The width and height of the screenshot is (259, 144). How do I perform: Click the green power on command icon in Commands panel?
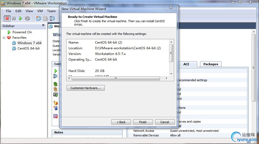pos(56,71)
